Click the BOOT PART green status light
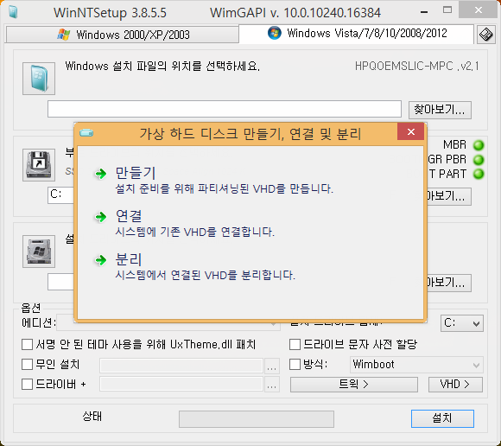Image resolution: width=501 pixels, height=446 pixels. click(x=479, y=174)
